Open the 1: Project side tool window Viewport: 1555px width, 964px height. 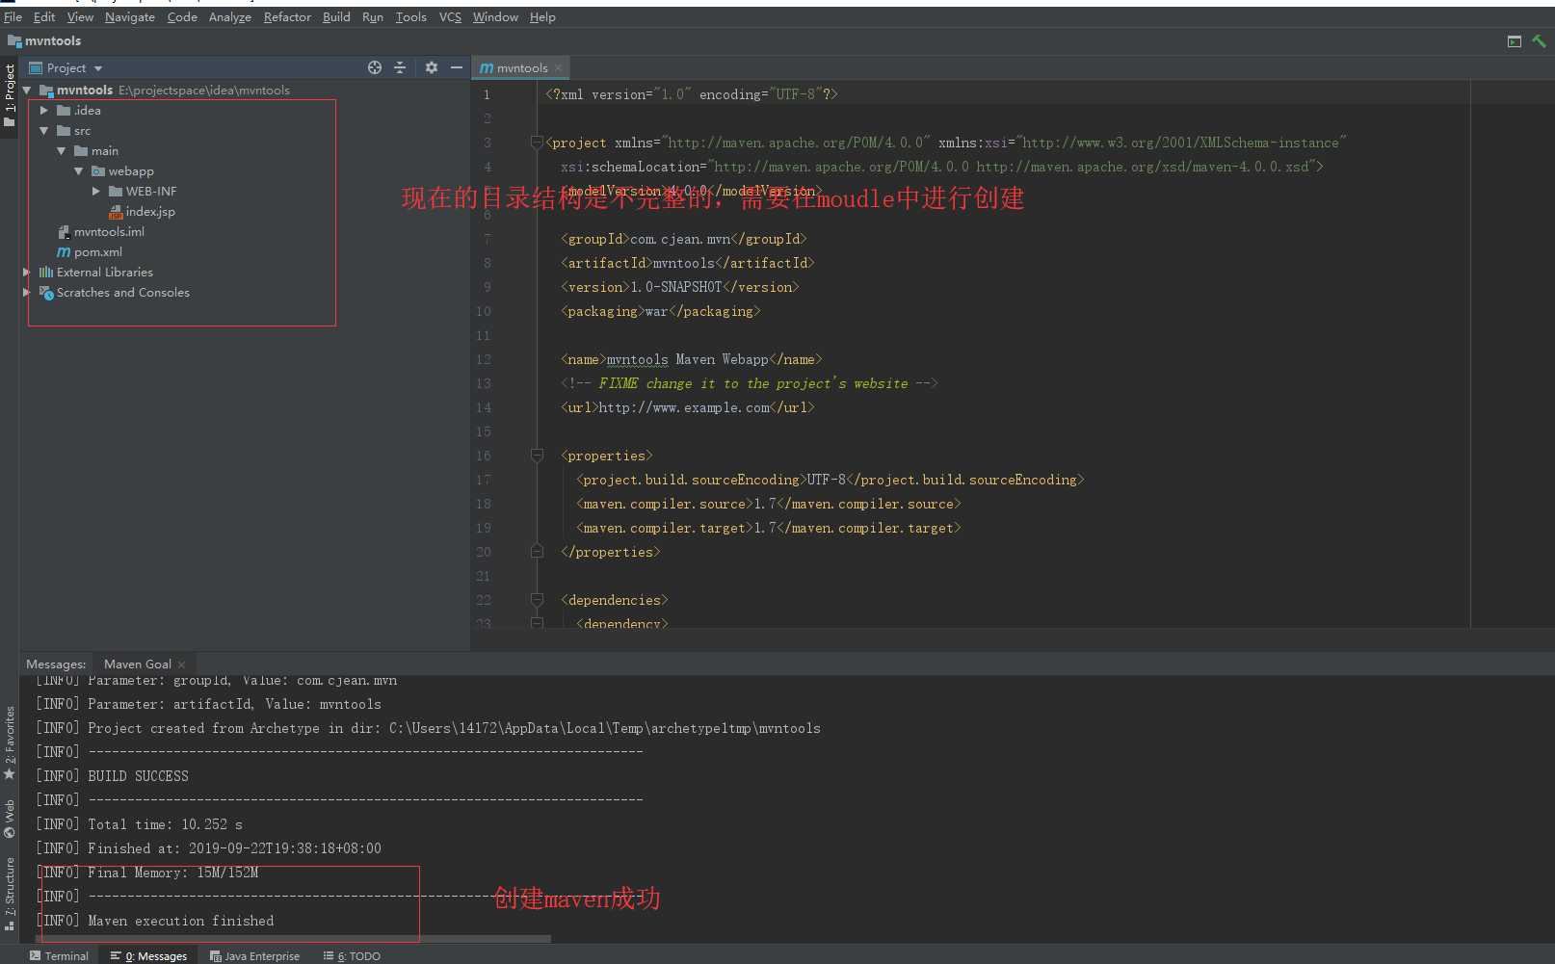click(10, 96)
